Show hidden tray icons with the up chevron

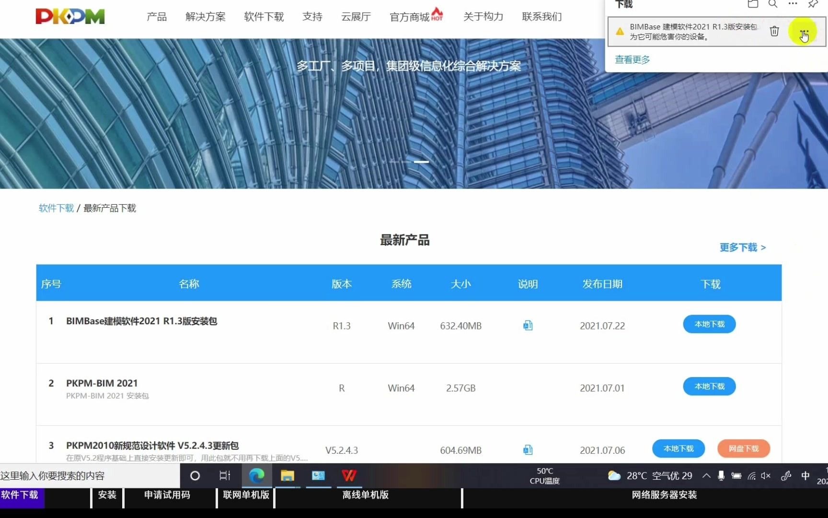pyautogui.click(x=706, y=476)
